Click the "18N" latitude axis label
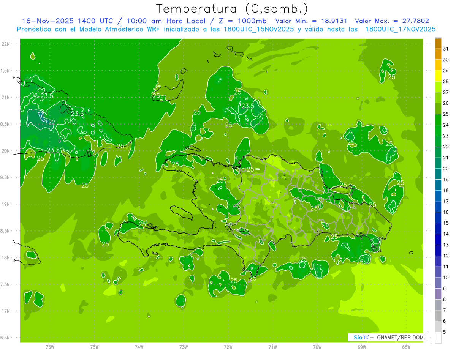The image size is (456, 352). point(6,257)
